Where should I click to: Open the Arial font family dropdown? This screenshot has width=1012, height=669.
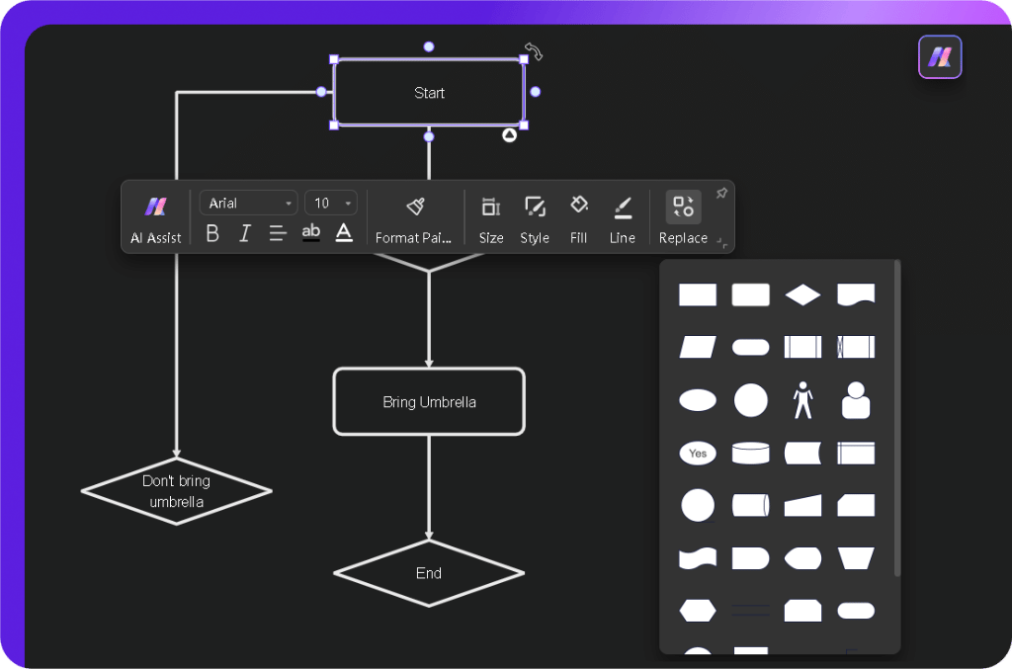(x=248, y=202)
